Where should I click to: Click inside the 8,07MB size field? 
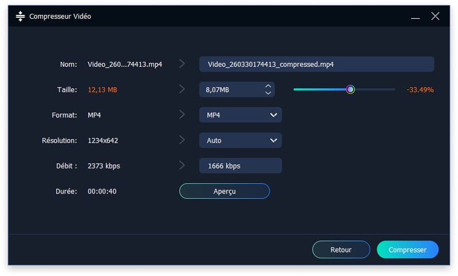[x=229, y=90]
